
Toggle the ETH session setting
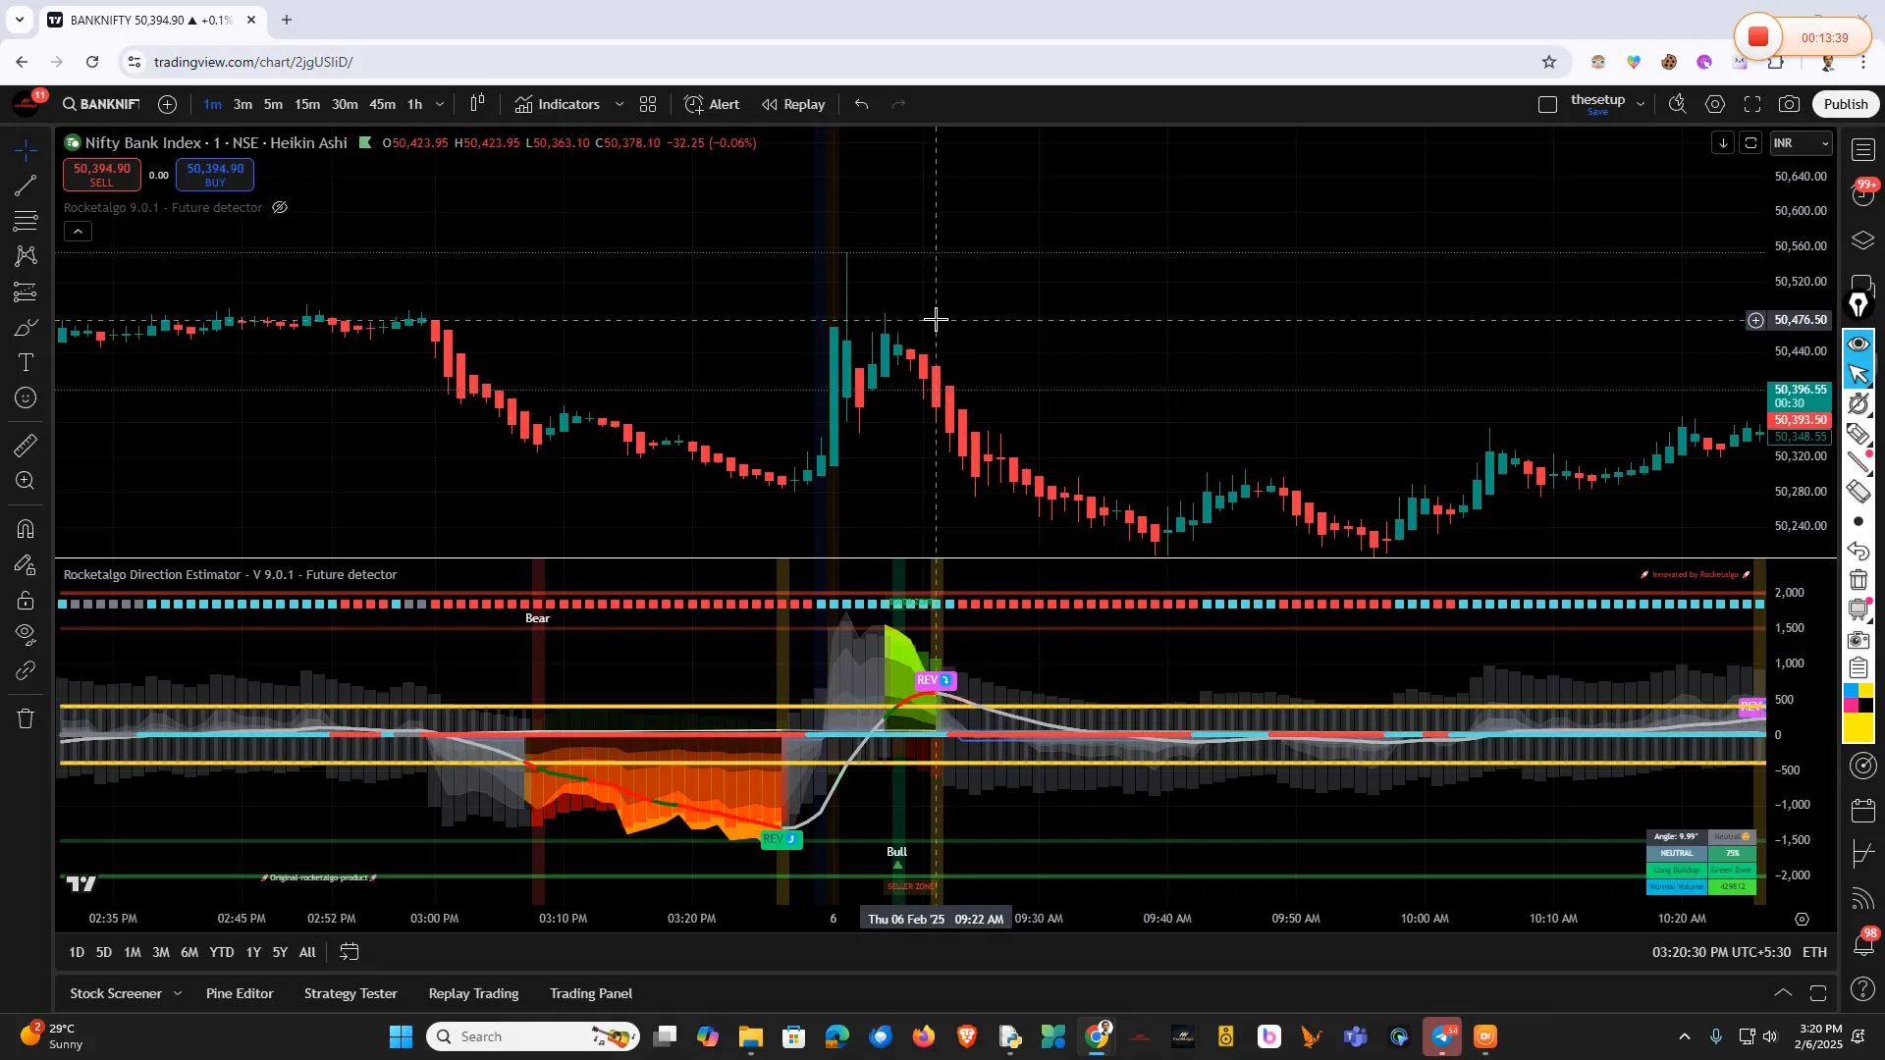[1814, 952]
